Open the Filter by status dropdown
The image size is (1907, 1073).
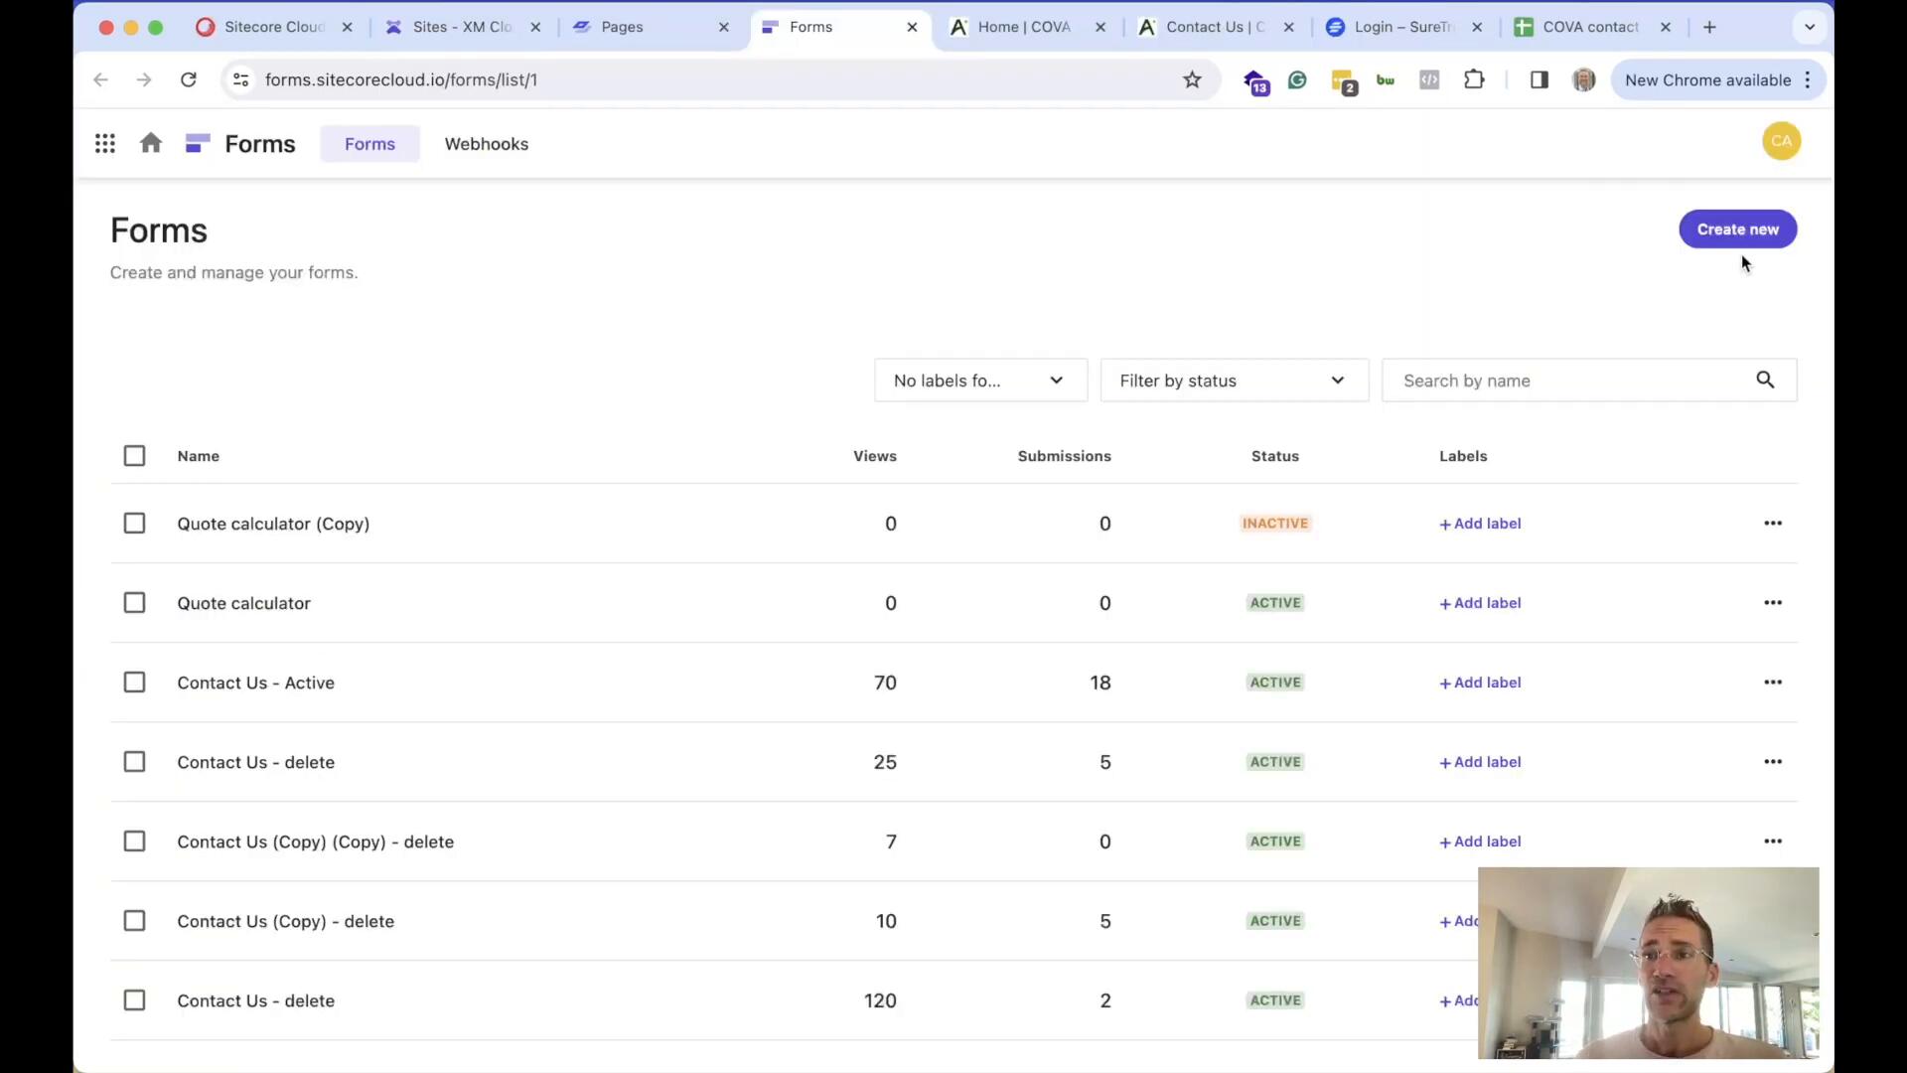1234,381
